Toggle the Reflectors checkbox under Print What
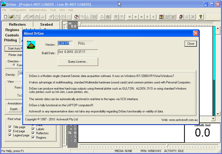This screenshot has height=154, width=222. click(33, 133)
